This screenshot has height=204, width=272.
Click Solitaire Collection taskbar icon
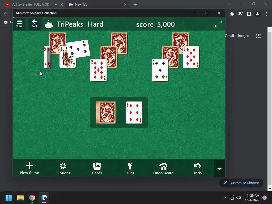pos(44,198)
